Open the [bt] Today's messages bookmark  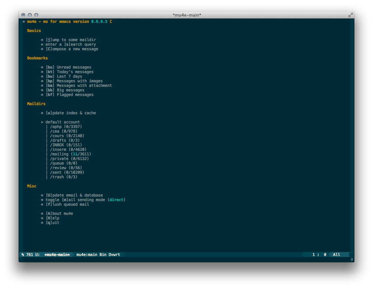coord(69,72)
